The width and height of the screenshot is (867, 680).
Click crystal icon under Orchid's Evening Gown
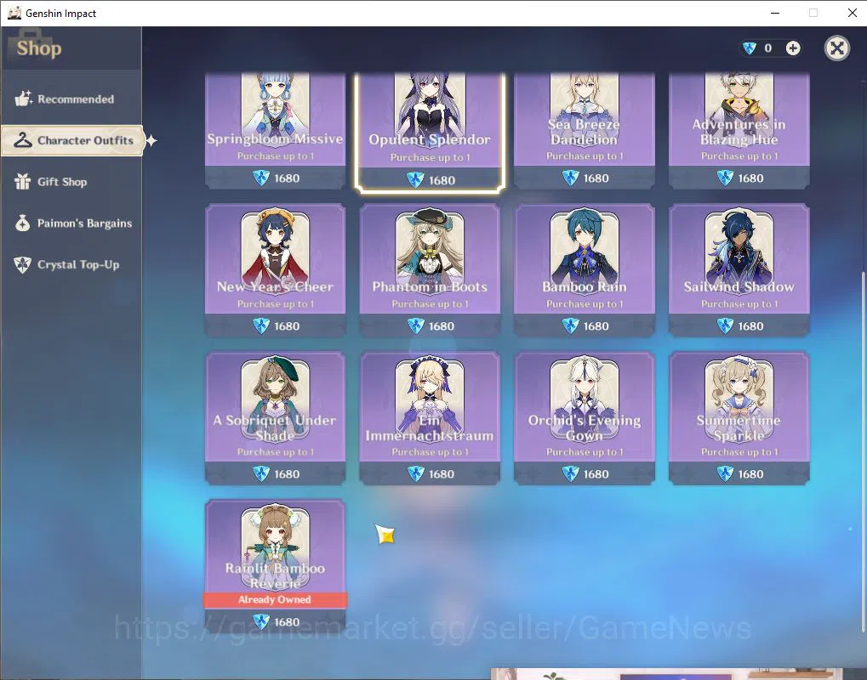(571, 474)
